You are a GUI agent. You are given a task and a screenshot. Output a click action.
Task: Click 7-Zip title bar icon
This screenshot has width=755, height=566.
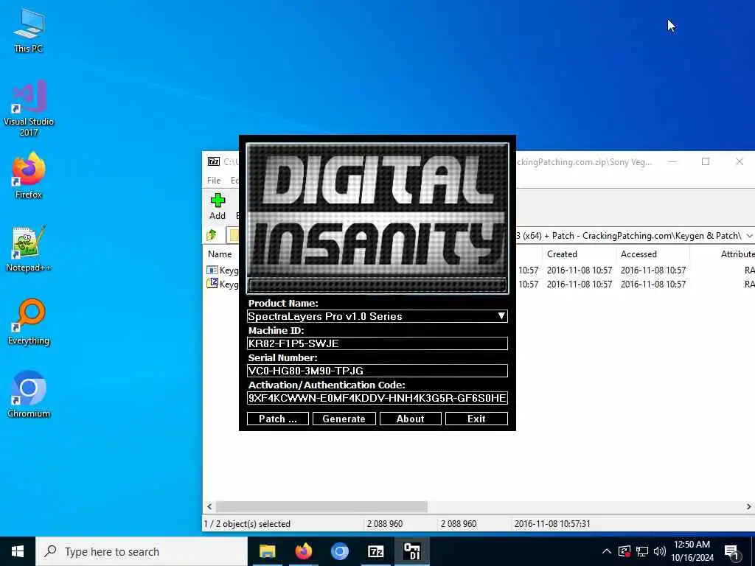pos(214,161)
